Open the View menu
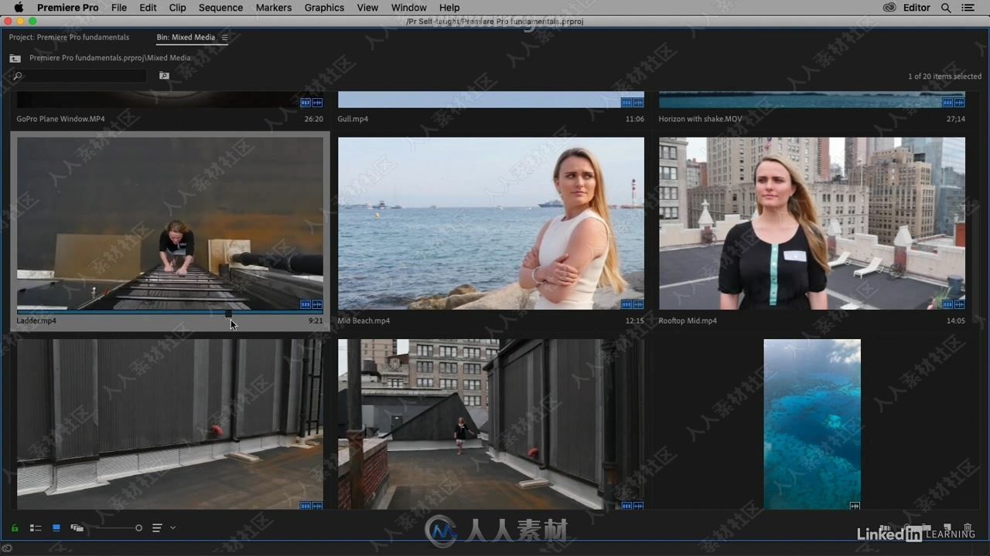The image size is (990, 556). click(x=367, y=8)
